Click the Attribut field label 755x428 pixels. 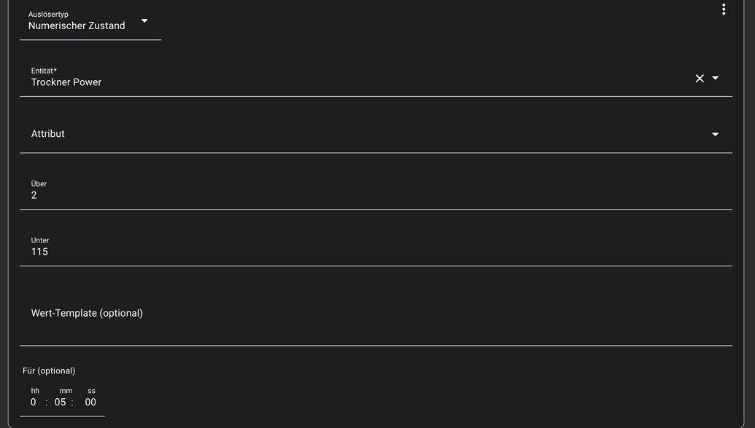(48, 134)
